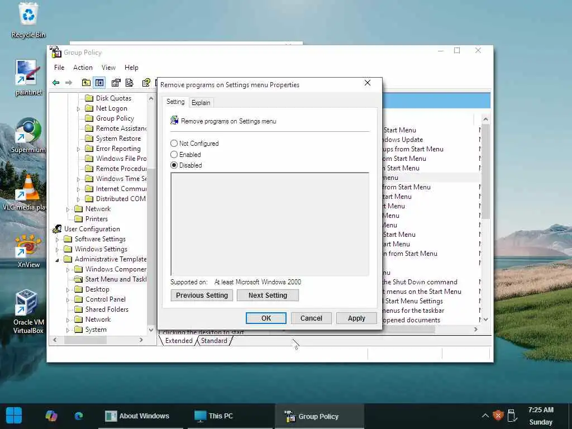572x429 pixels.
Task: Click Cancel in the properties dialog
Action: click(x=311, y=318)
